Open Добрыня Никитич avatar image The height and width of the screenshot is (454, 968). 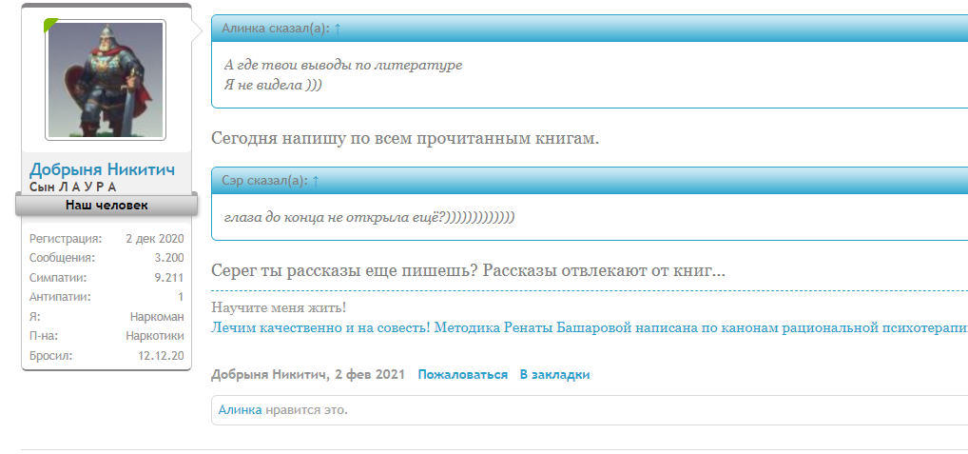(106, 80)
